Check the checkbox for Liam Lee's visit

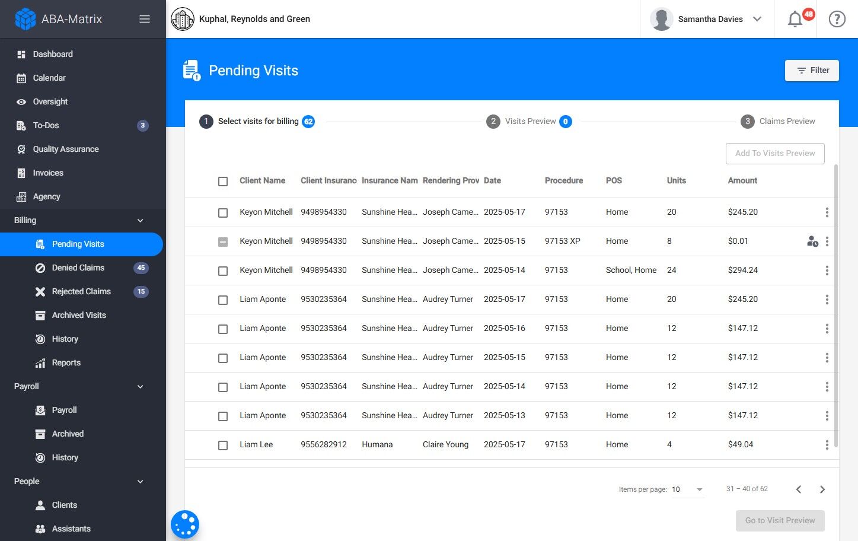pyautogui.click(x=223, y=445)
